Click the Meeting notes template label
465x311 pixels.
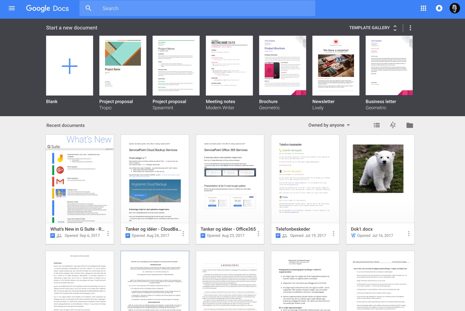coord(220,102)
